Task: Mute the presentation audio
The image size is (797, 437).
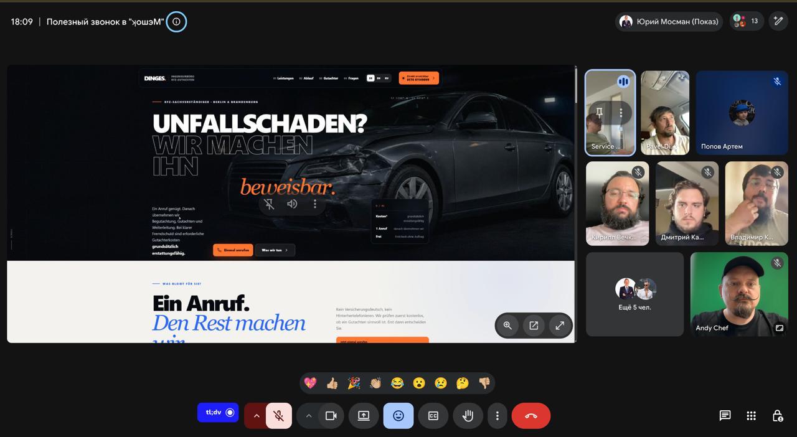Action: tap(292, 204)
